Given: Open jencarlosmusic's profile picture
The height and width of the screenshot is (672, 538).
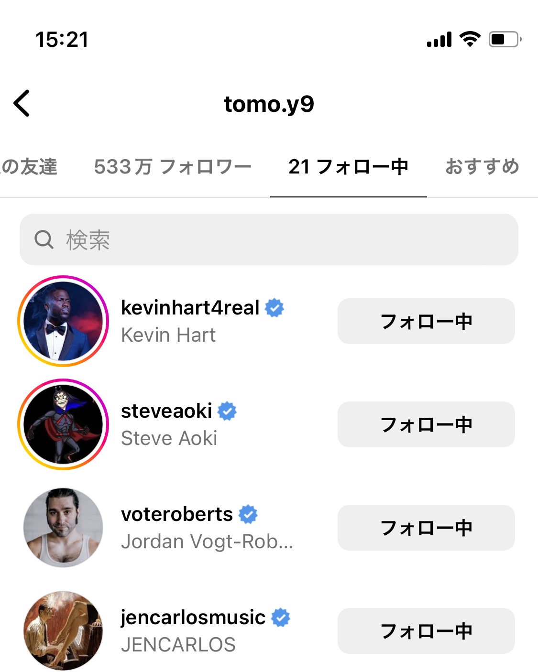Looking at the screenshot, I should (63, 631).
